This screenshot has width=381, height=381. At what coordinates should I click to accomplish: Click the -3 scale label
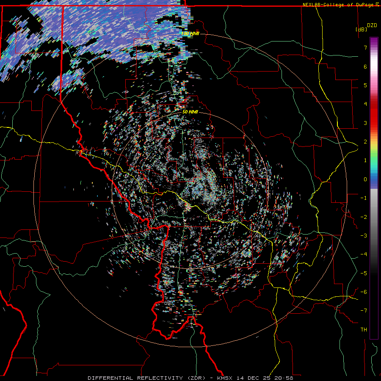364,236
